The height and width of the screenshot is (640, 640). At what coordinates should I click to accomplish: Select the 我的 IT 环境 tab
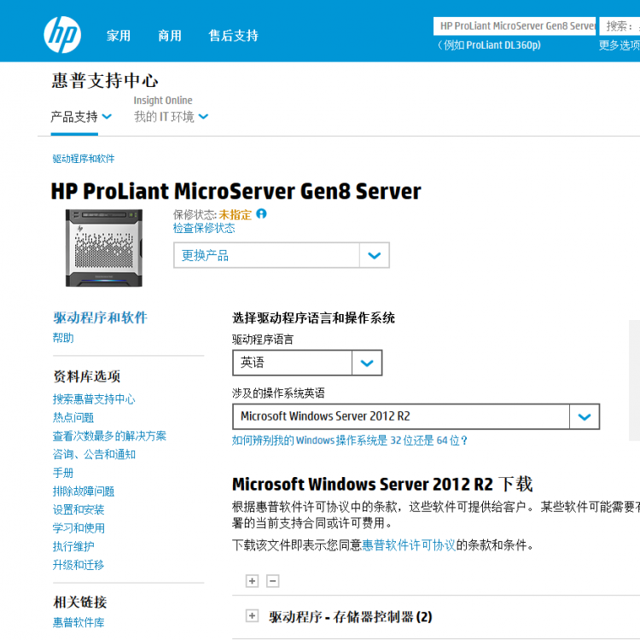click(x=164, y=117)
